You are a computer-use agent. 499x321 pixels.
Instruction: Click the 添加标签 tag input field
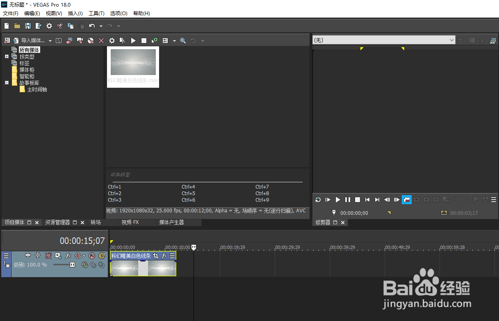pos(206,175)
